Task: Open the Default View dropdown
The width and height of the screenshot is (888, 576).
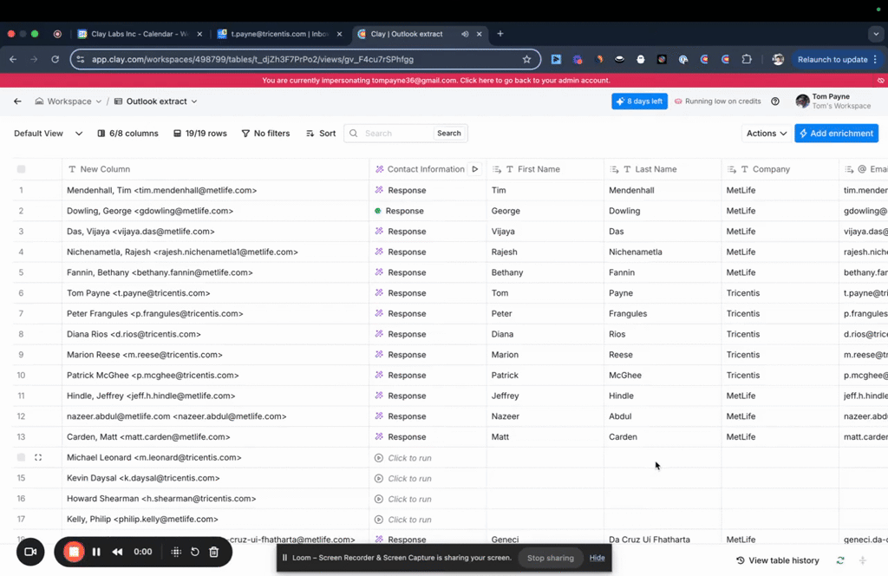Action: tap(49, 134)
